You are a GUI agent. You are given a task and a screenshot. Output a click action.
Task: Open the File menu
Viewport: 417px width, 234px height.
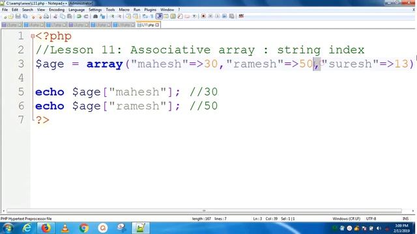pos(5,10)
